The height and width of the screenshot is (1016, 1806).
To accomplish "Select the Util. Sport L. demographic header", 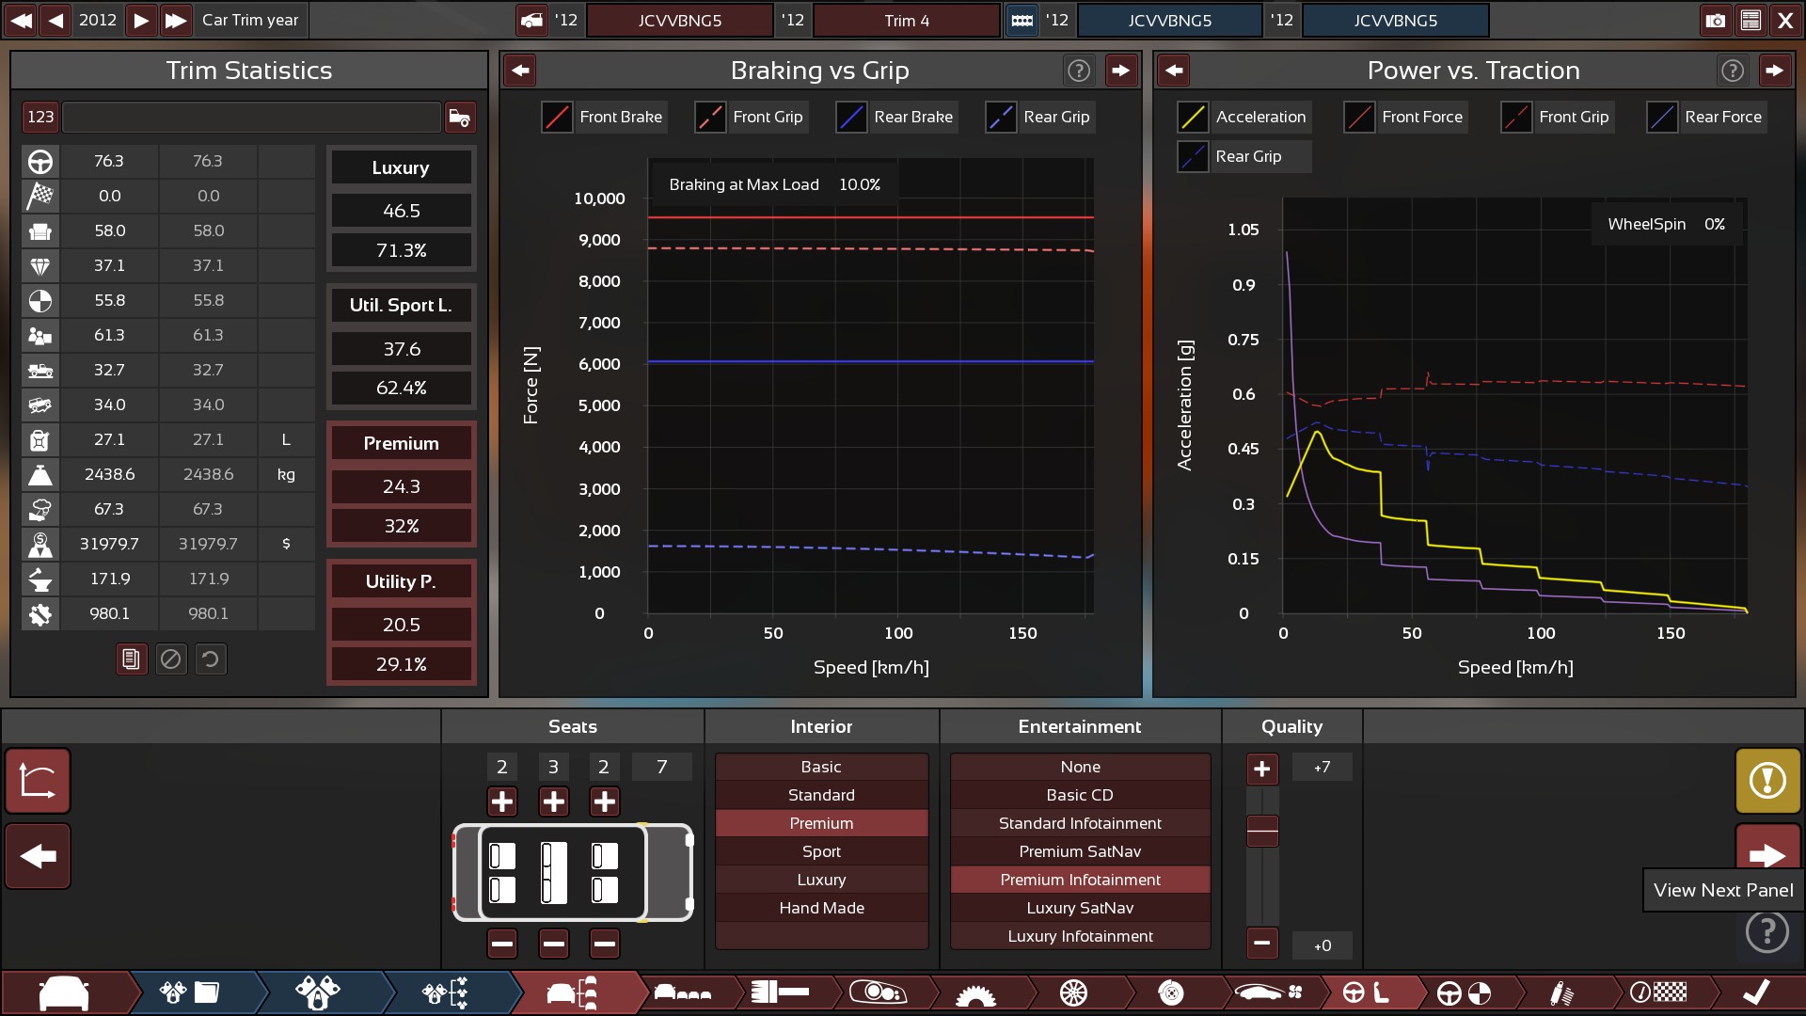I will click(x=401, y=305).
